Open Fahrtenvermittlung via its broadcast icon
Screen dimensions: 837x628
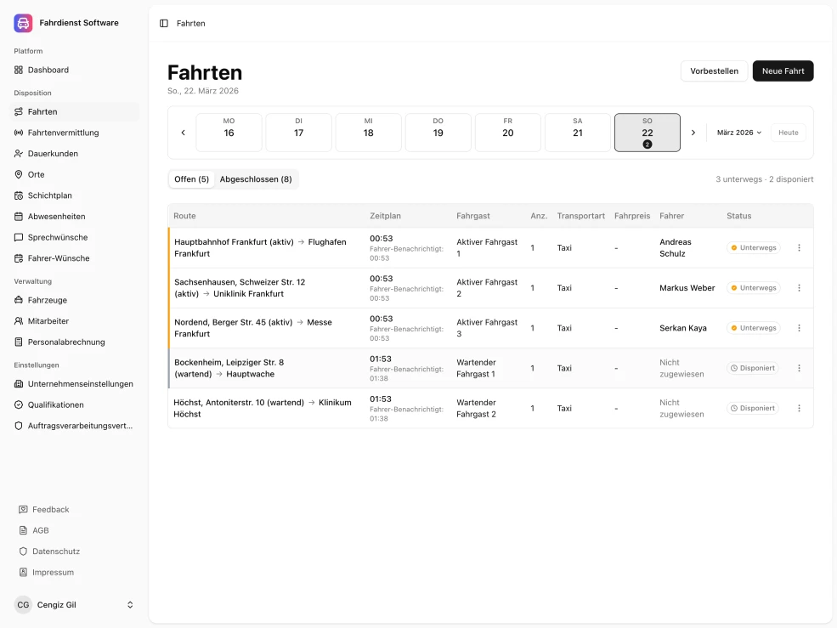17,132
